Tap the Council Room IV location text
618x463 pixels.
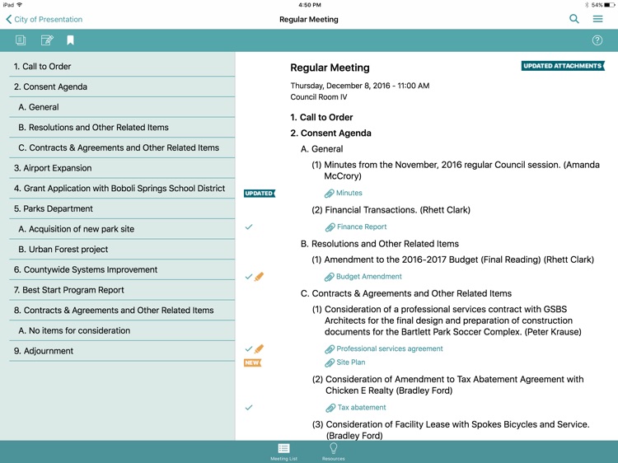(318, 97)
